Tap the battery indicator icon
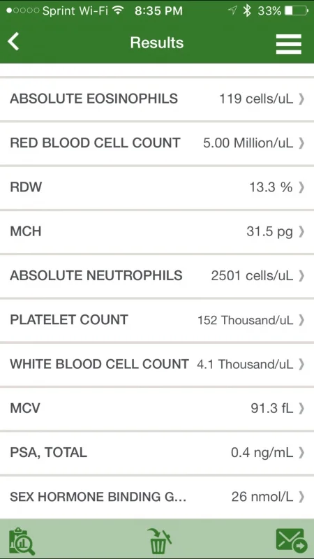 (x=297, y=11)
